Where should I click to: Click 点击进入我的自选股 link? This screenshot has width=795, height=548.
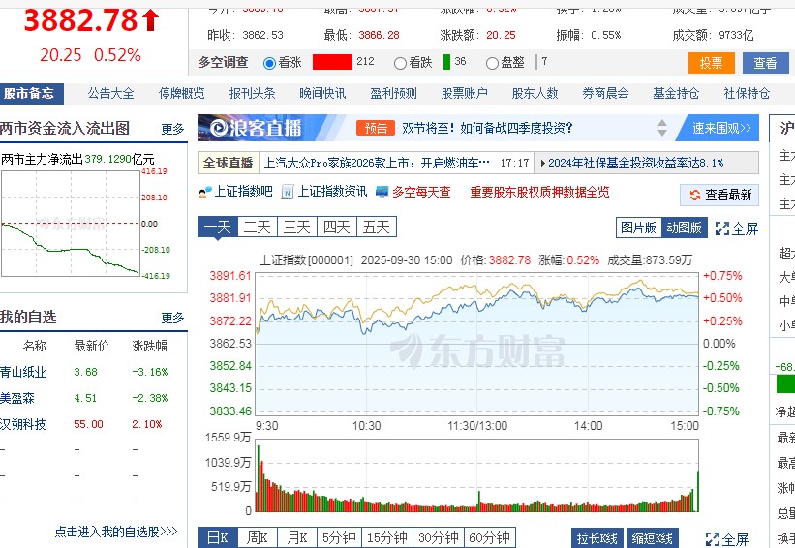tap(116, 532)
